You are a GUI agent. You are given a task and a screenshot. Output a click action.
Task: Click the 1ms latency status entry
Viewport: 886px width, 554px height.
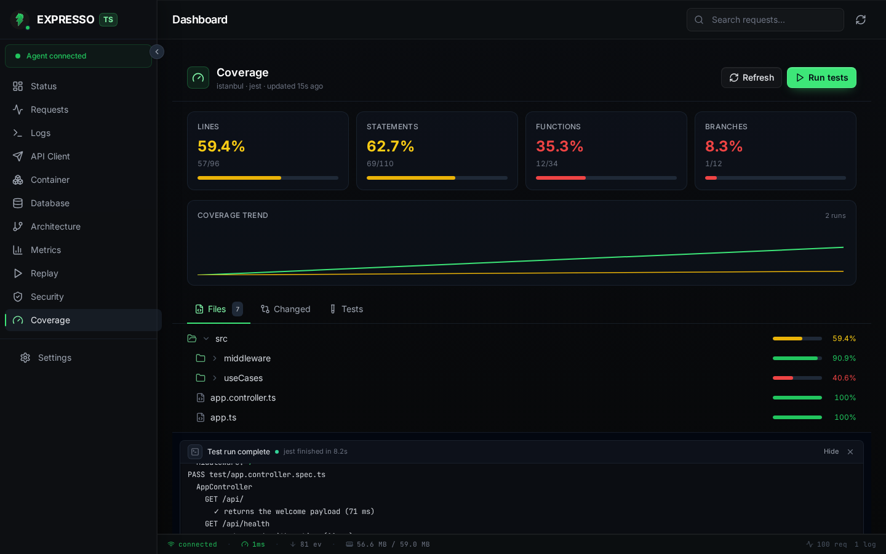(x=253, y=544)
